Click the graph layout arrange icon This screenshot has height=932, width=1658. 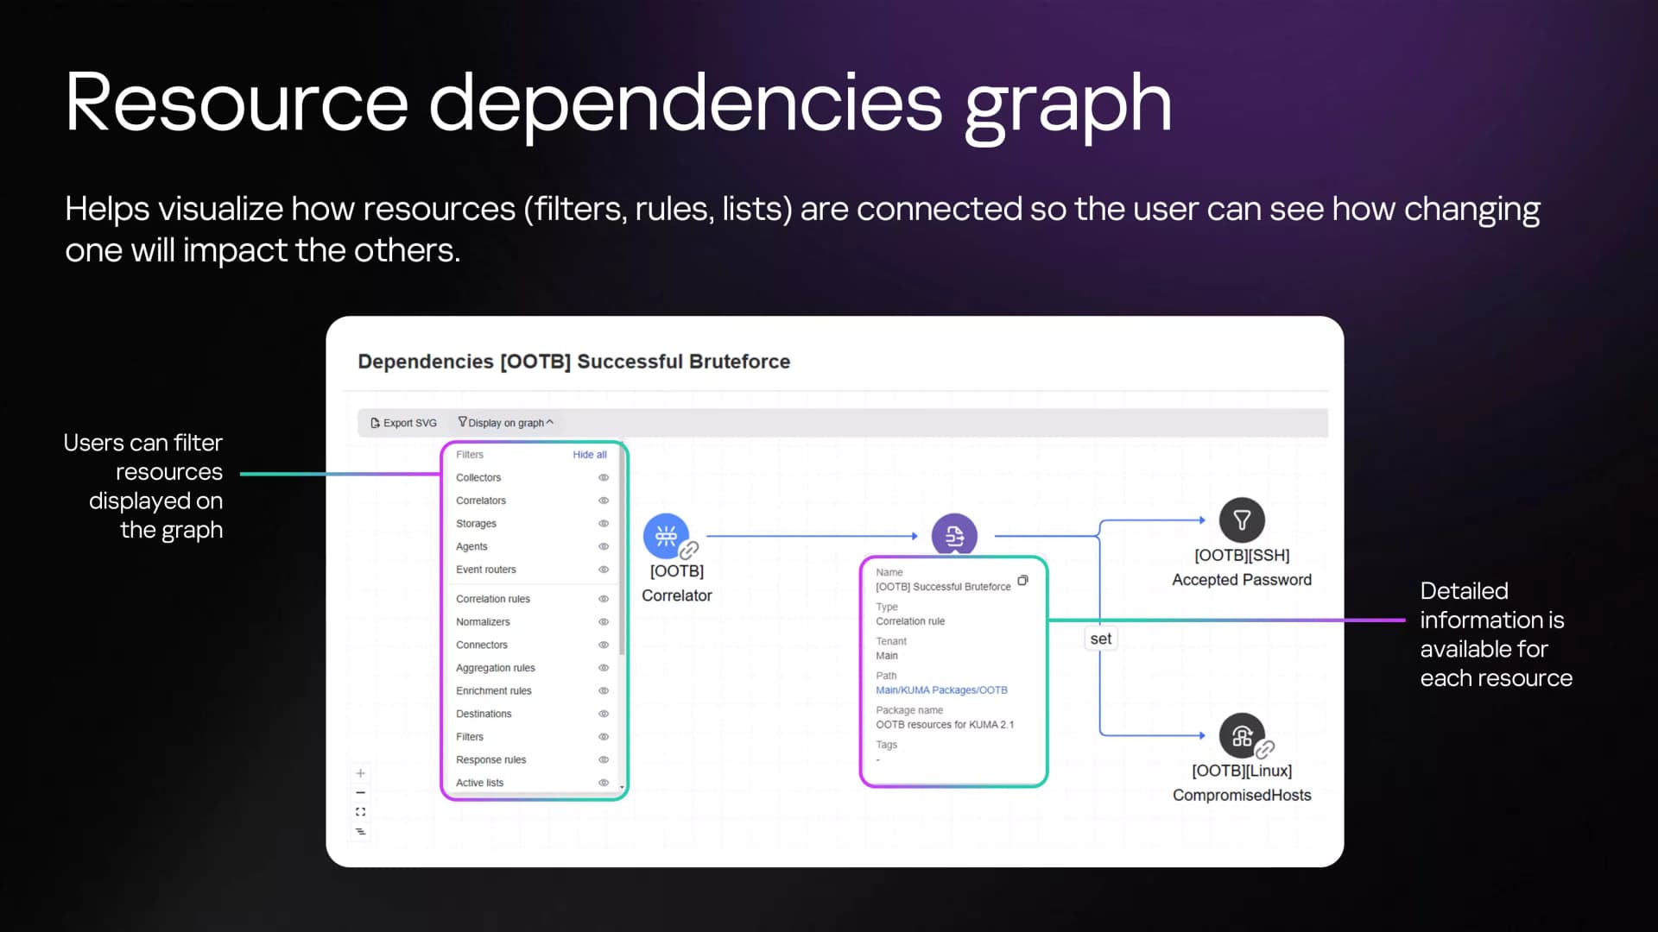(x=361, y=832)
